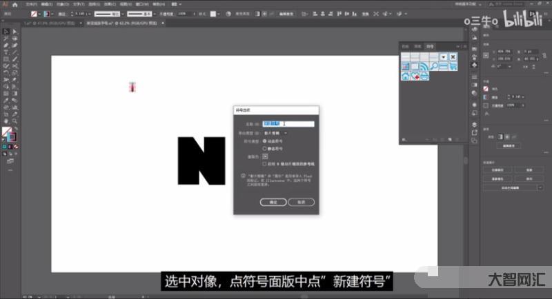Select the magnifier symbol in Symbols panel
Screen dimensions: 552x299
point(435,65)
